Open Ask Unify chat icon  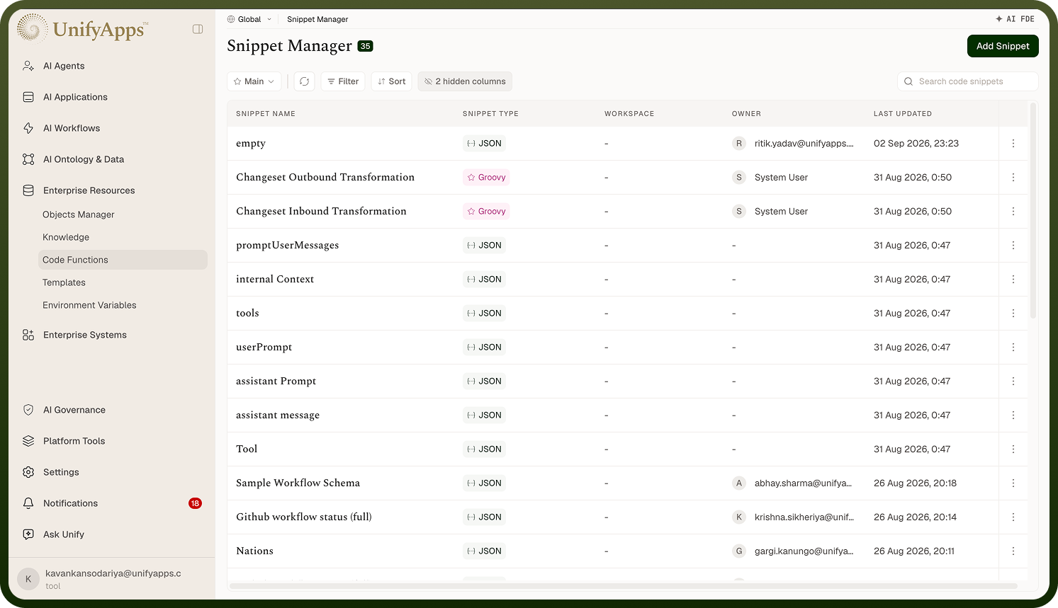point(28,534)
